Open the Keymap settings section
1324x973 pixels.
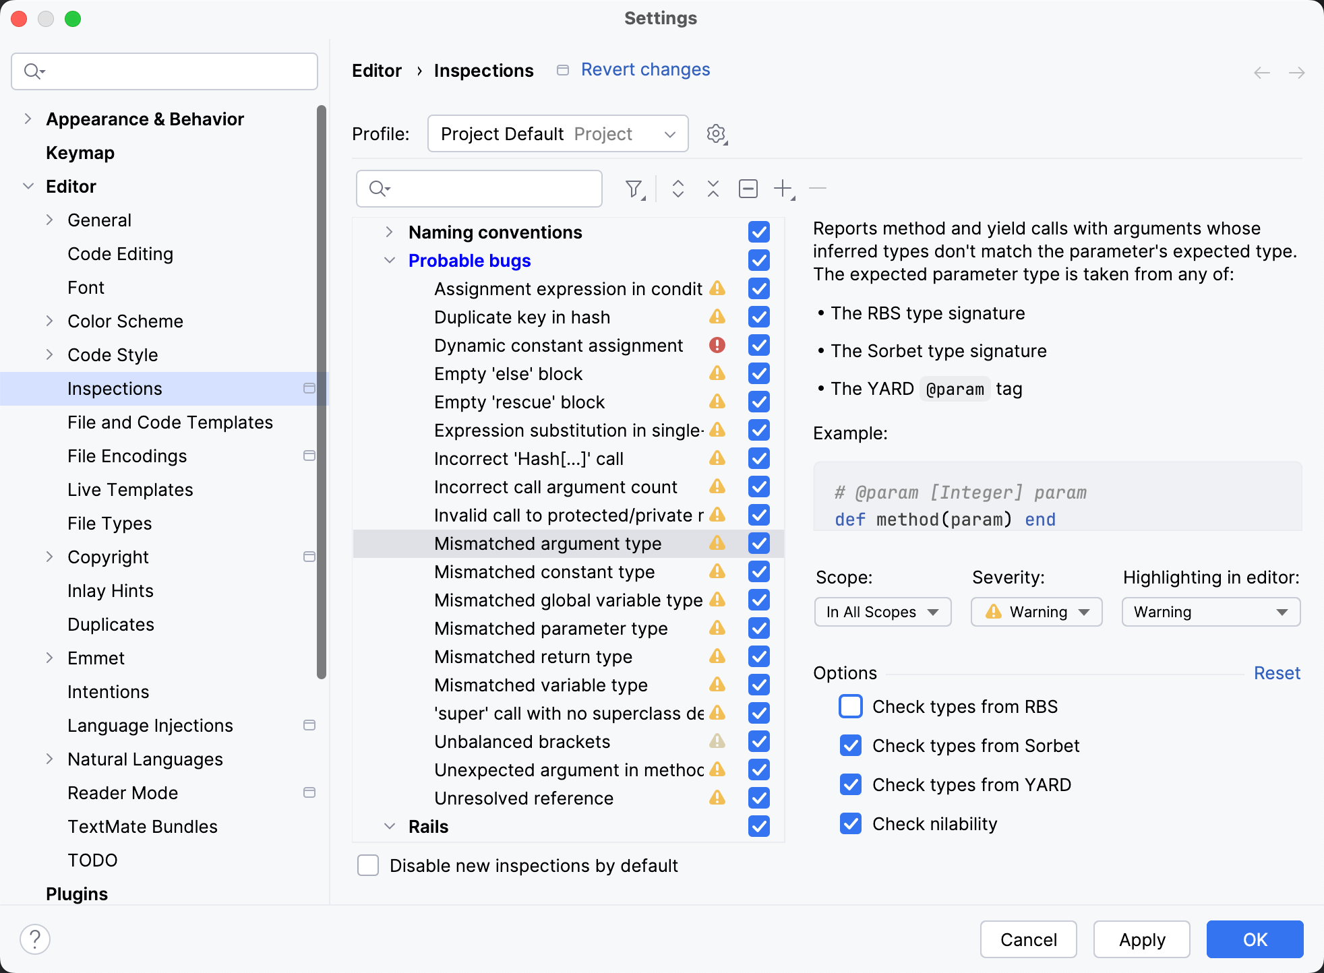point(80,152)
